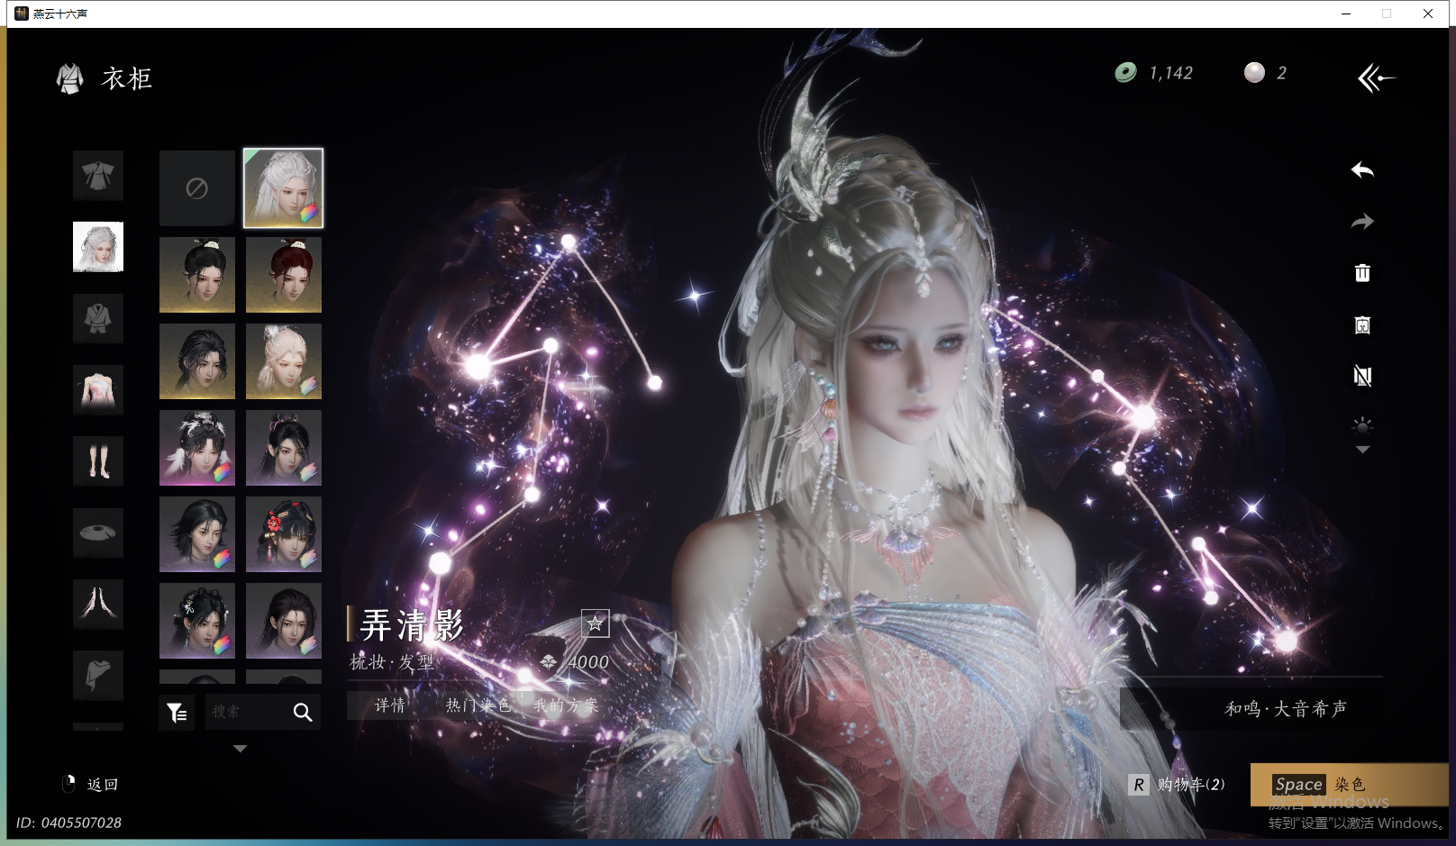Viewport: 1456px width, 846px height.
Task: Toggle the favorite star for 弄清影
Action: tap(595, 623)
